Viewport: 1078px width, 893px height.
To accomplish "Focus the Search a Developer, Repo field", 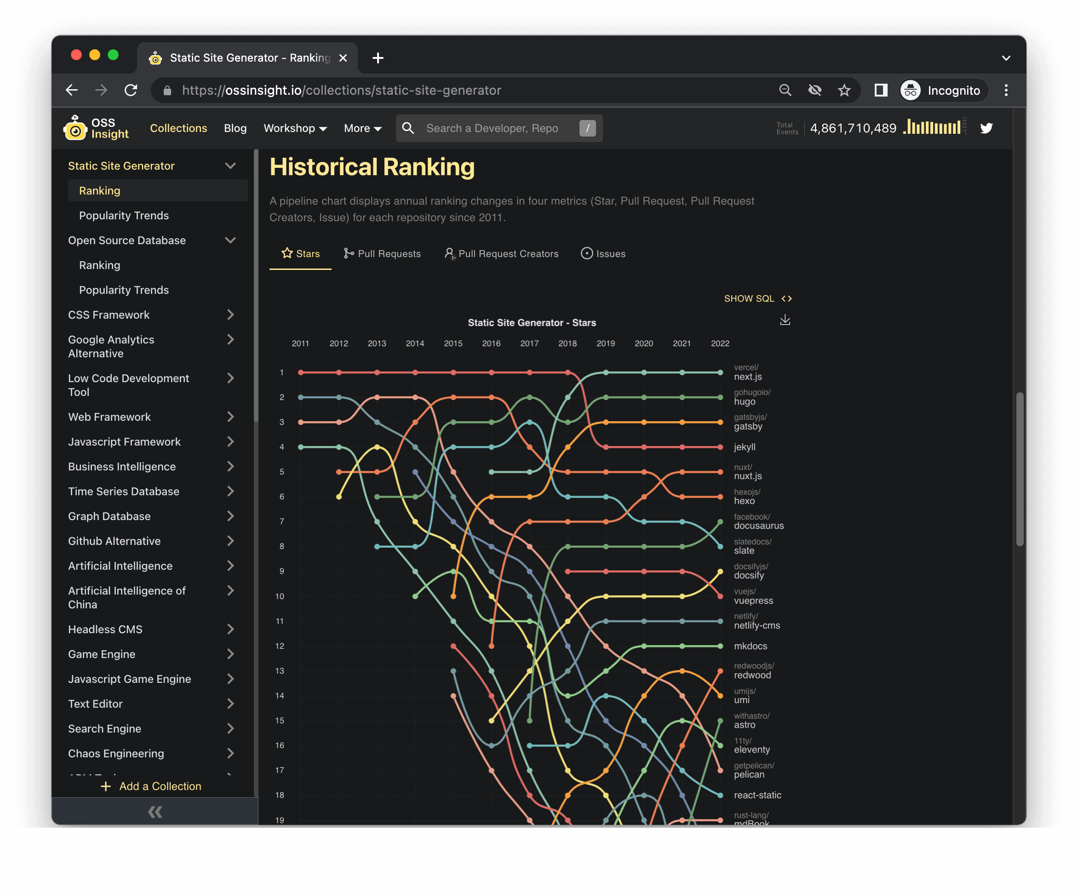I will 499,128.
